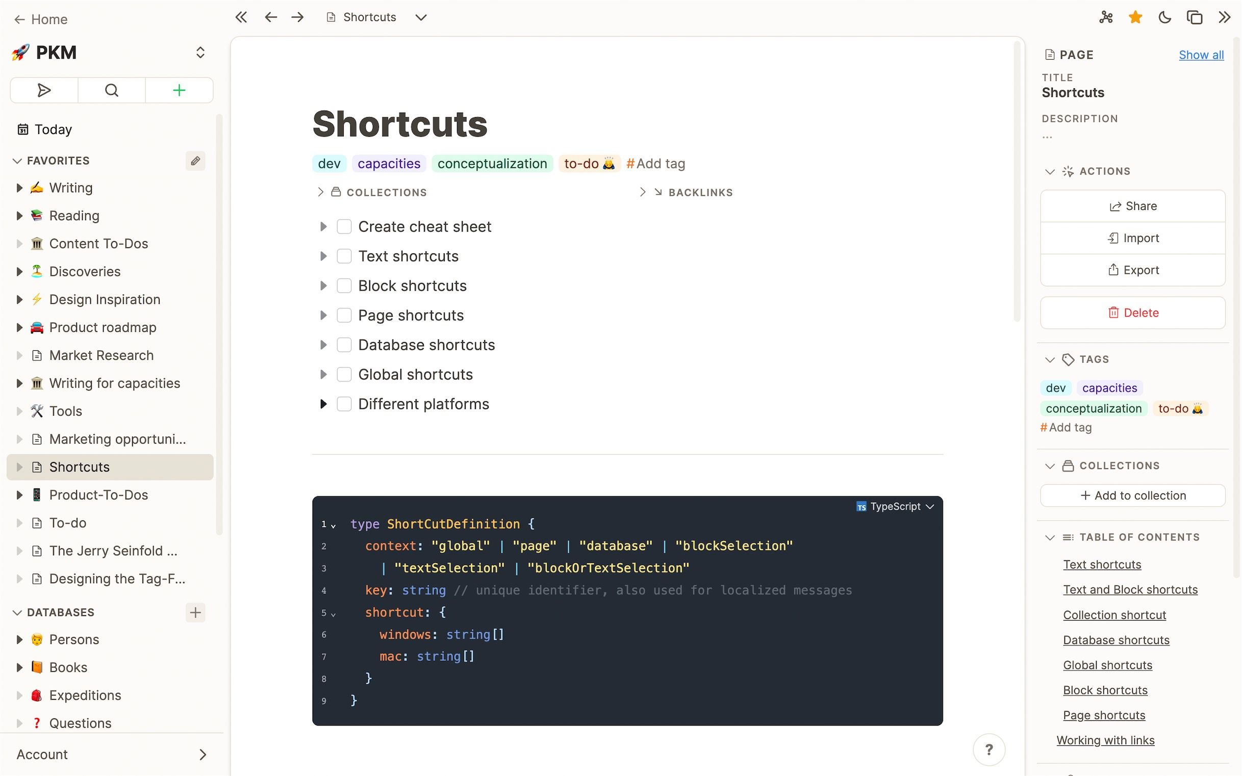Open the Show all link
1242x776 pixels.
point(1201,55)
